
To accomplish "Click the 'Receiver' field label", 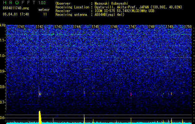I will click(x=63, y=11).
